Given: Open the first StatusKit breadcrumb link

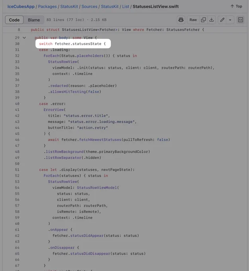Looking at the screenshot, I should [x=69, y=6].
